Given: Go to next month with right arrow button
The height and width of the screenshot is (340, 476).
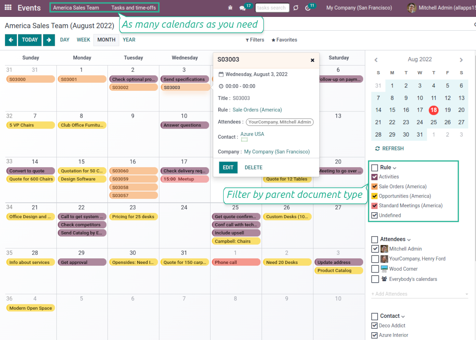Looking at the screenshot, I should click(x=49, y=40).
